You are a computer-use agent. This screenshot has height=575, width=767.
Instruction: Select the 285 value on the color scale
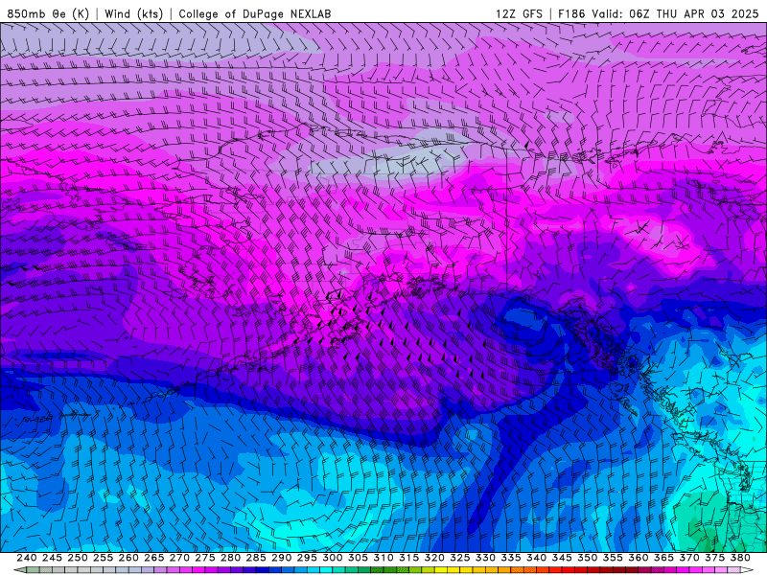[x=256, y=558]
